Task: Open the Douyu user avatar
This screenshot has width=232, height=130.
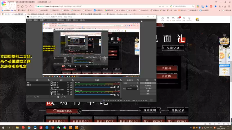Action: point(197,19)
